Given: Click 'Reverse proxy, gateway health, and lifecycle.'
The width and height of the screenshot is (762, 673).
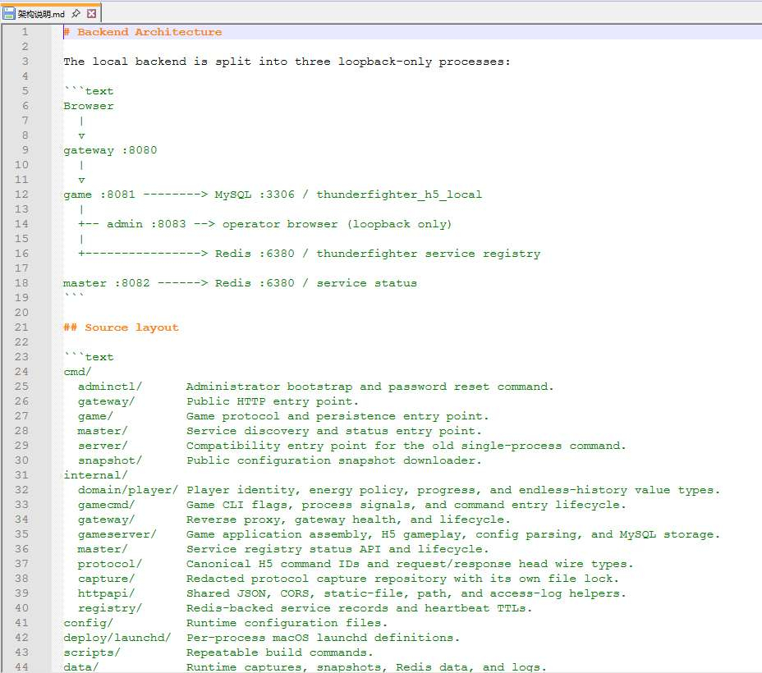Looking at the screenshot, I should pyautogui.click(x=348, y=520).
